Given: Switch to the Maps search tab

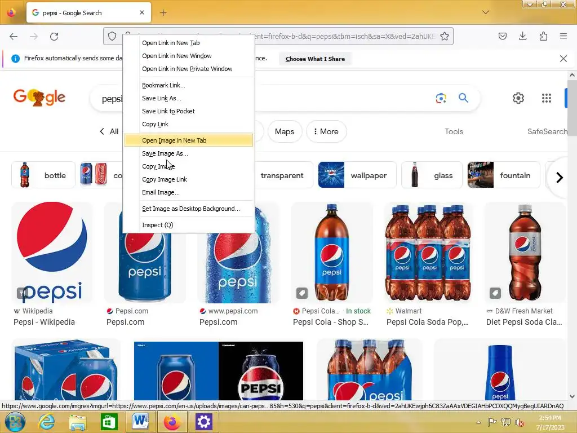Looking at the screenshot, I should click(x=285, y=131).
